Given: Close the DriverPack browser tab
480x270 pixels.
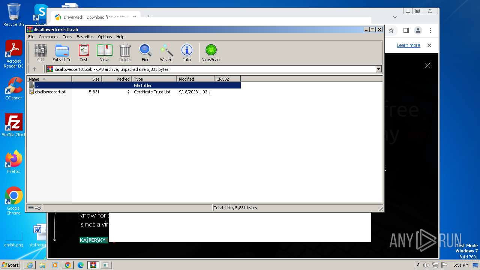Looking at the screenshot, I should click(x=135, y=17).
